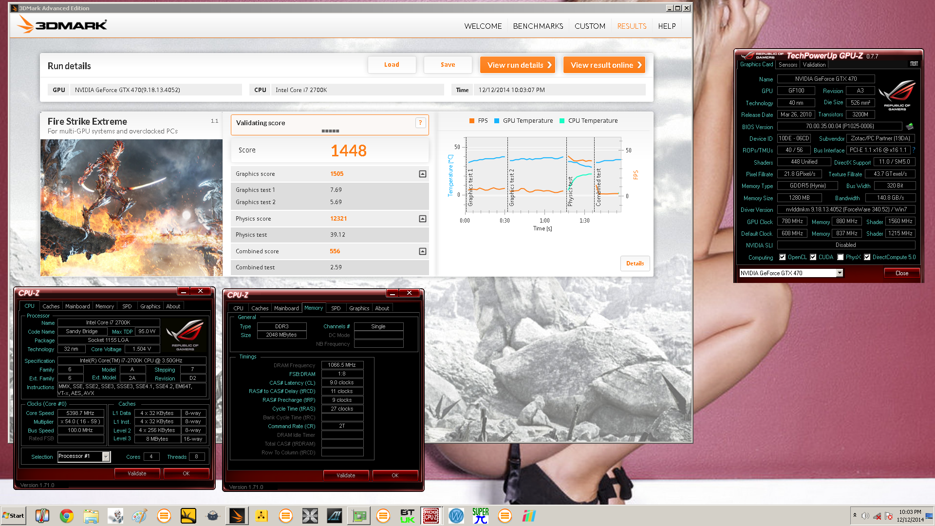Click Close button in GPU-Z

[x=902, y=273]
